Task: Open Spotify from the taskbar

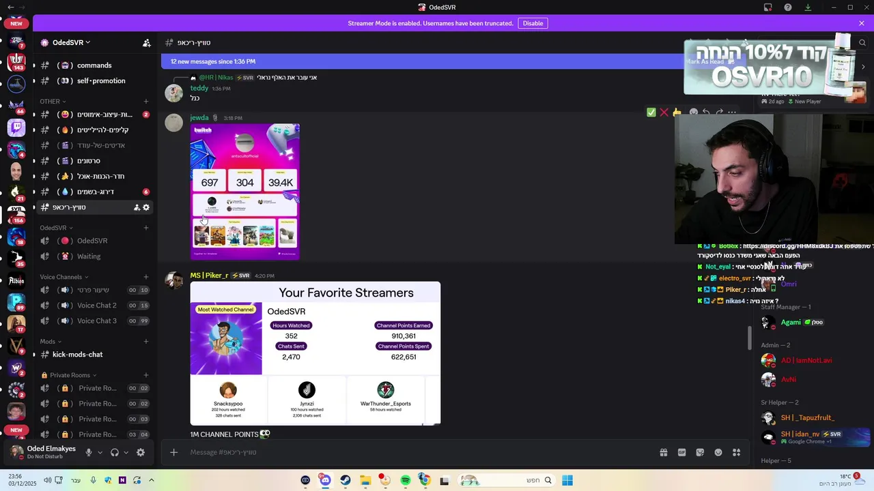Action: (x=405, y=480)
